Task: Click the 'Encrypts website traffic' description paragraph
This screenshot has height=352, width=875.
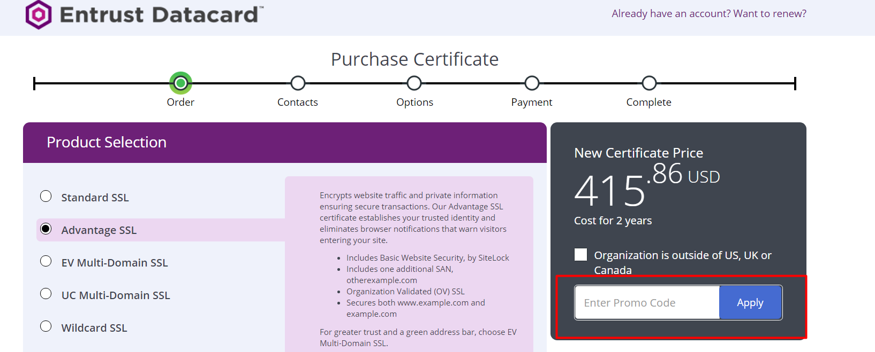Action: (413, 218)
